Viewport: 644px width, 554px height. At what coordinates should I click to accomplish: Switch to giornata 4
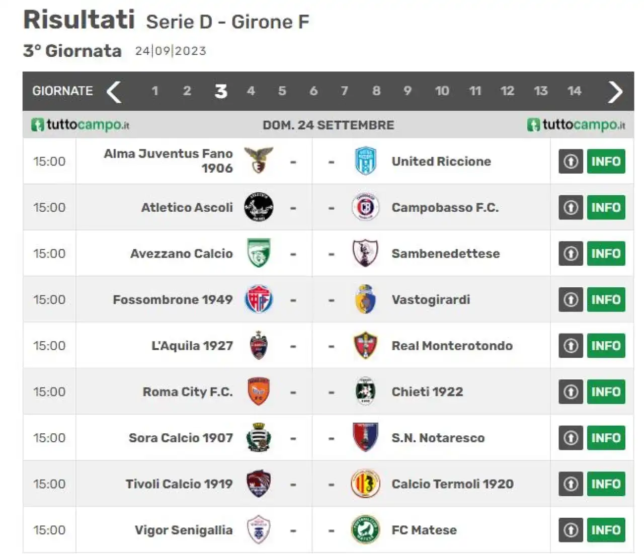(x=251, y=91)
